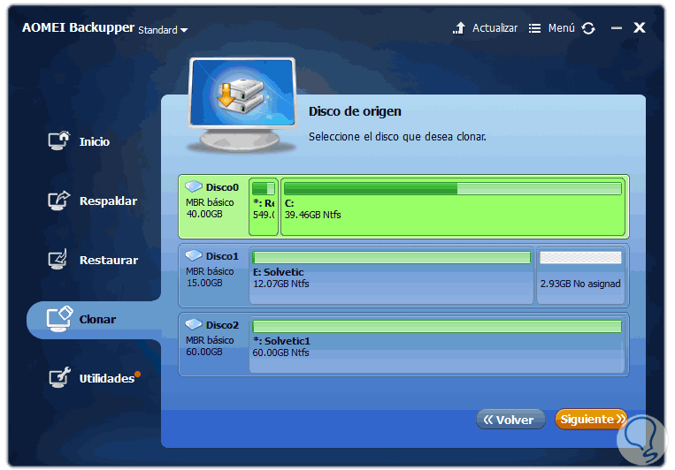
Task: Click the Siguiente next button
Action: [x=591, y=419]
